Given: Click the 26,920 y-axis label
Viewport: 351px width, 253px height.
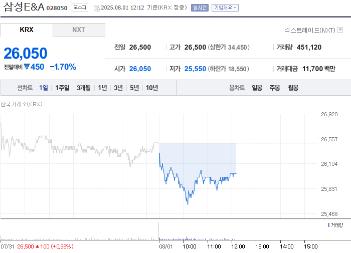Looking at the screenshot, I should click(x=329, y=114).
